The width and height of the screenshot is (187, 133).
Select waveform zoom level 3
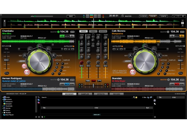click(182, 25)
